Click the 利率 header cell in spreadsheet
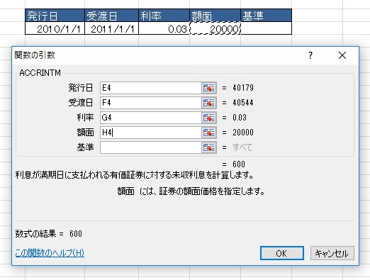370x280 pixels. (x=164, y=16)
